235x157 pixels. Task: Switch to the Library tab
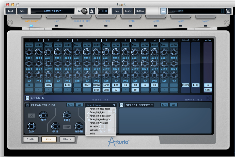point(67,139)
